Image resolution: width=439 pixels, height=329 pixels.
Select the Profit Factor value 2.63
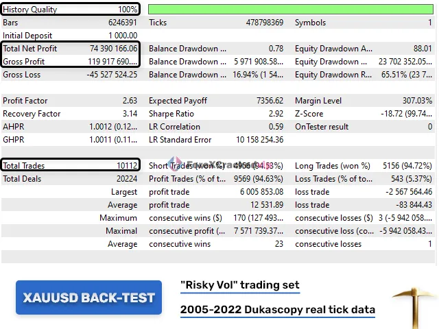point(127,101)
